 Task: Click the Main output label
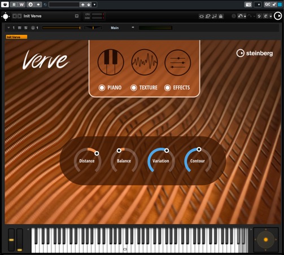click(x=115, y=28)
